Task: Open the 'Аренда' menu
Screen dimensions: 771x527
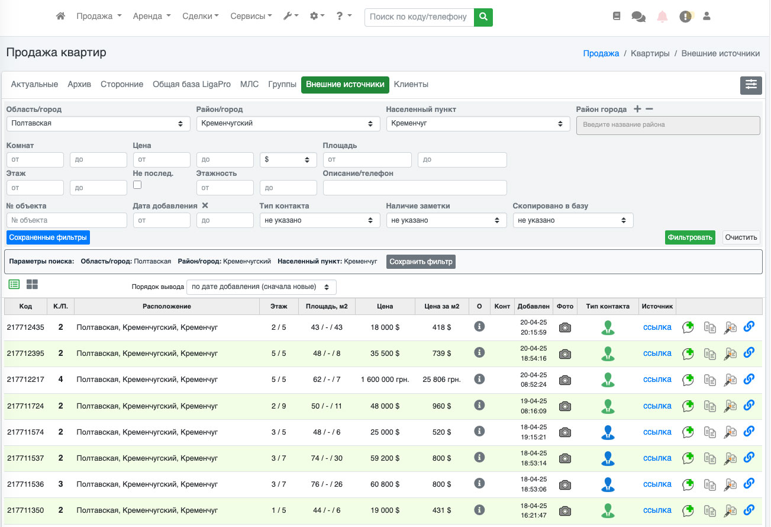Action: [151, 17]
